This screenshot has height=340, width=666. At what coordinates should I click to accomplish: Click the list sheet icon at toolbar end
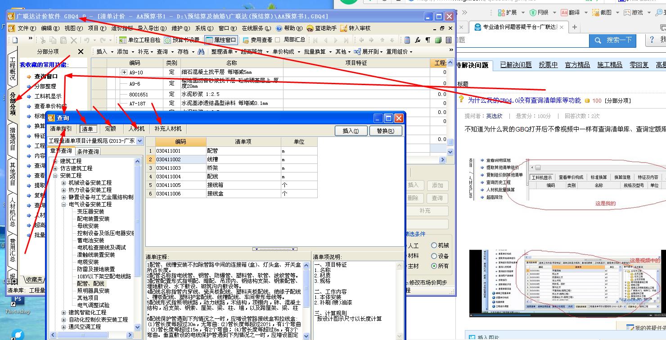(x=448, y=40)
